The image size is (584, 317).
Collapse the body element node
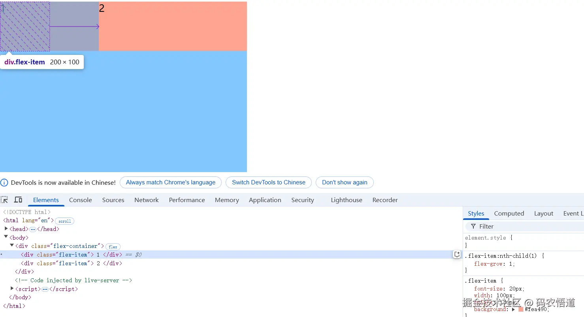click(x=6, y=237)
